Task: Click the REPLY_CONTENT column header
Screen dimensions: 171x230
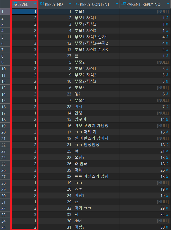Action: pyautogui.click(x=96, y=4)
